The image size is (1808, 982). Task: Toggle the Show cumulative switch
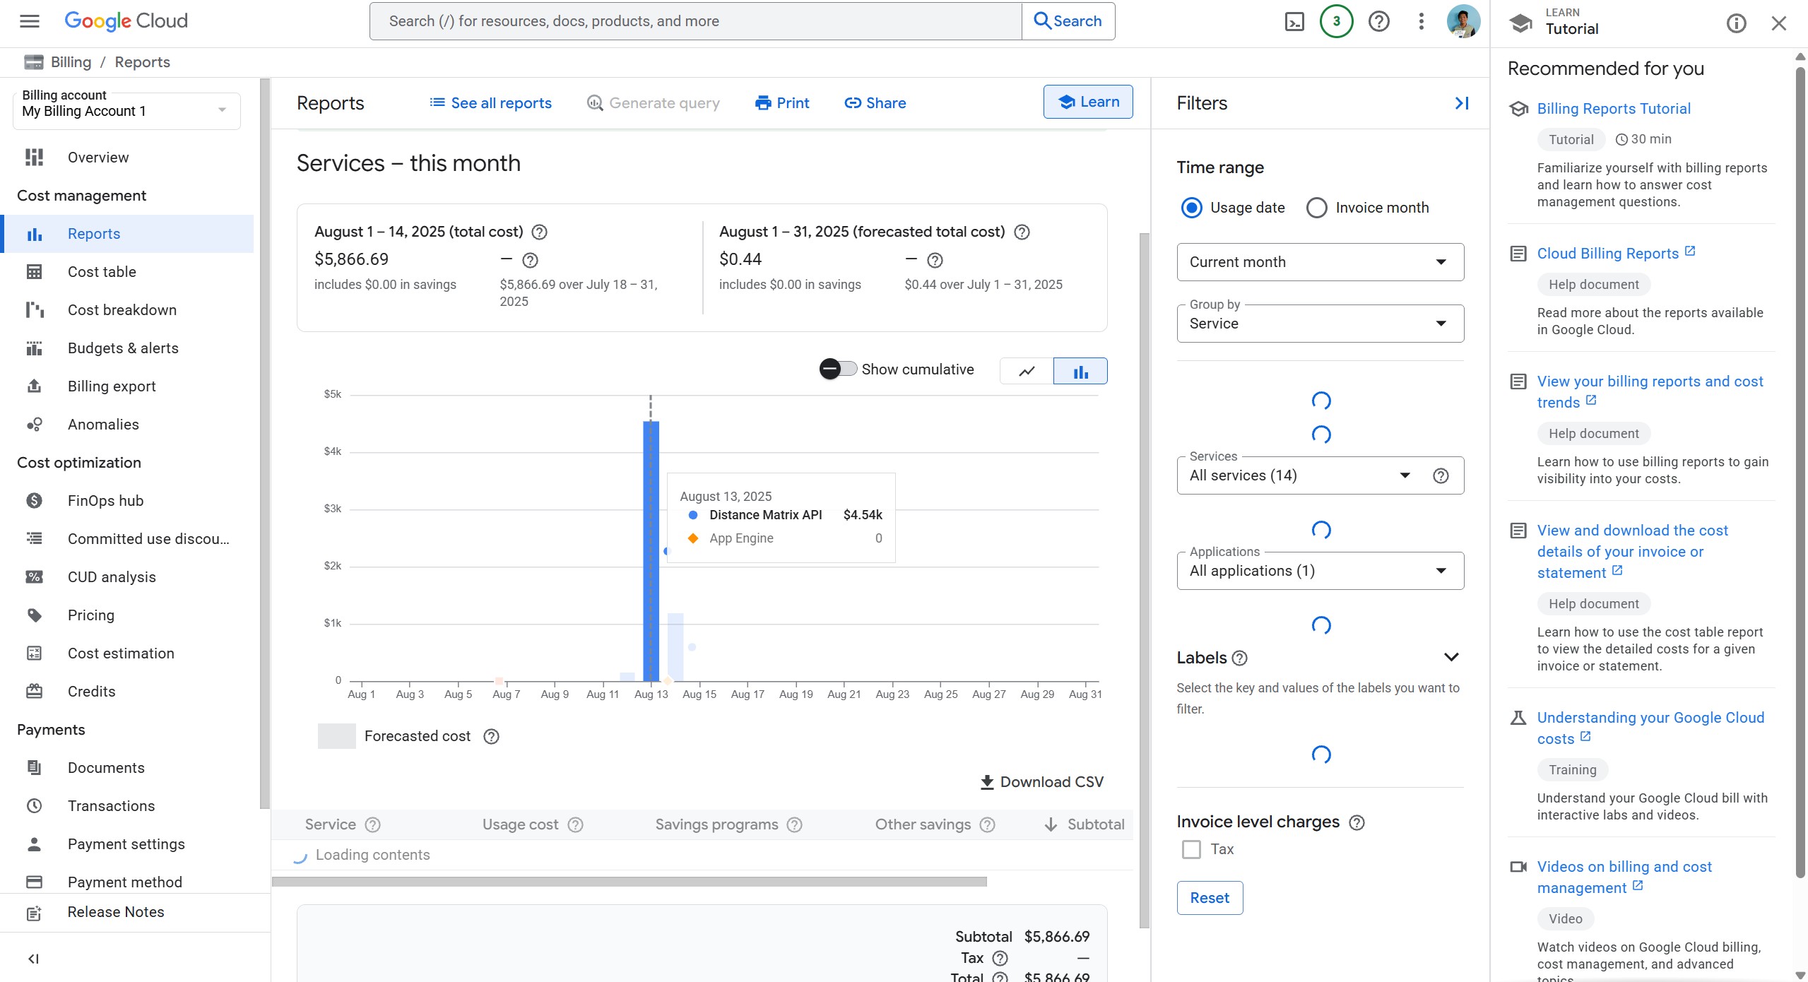[838, 369]
